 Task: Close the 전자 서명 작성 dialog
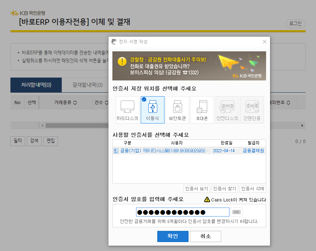(265, 42)
